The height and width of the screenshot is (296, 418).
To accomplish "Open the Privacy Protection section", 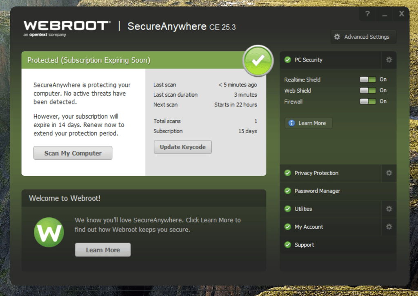I will [331, 173].
